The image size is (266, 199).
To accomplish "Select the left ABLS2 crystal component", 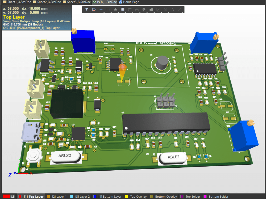I will (65, 157).
